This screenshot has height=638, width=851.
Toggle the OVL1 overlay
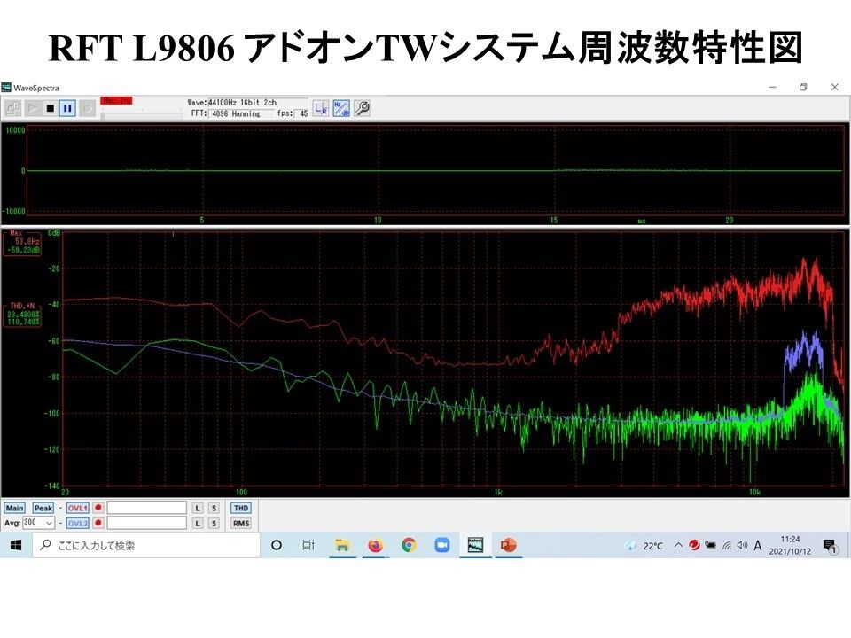pyautogui.click(x=78, y=509)
